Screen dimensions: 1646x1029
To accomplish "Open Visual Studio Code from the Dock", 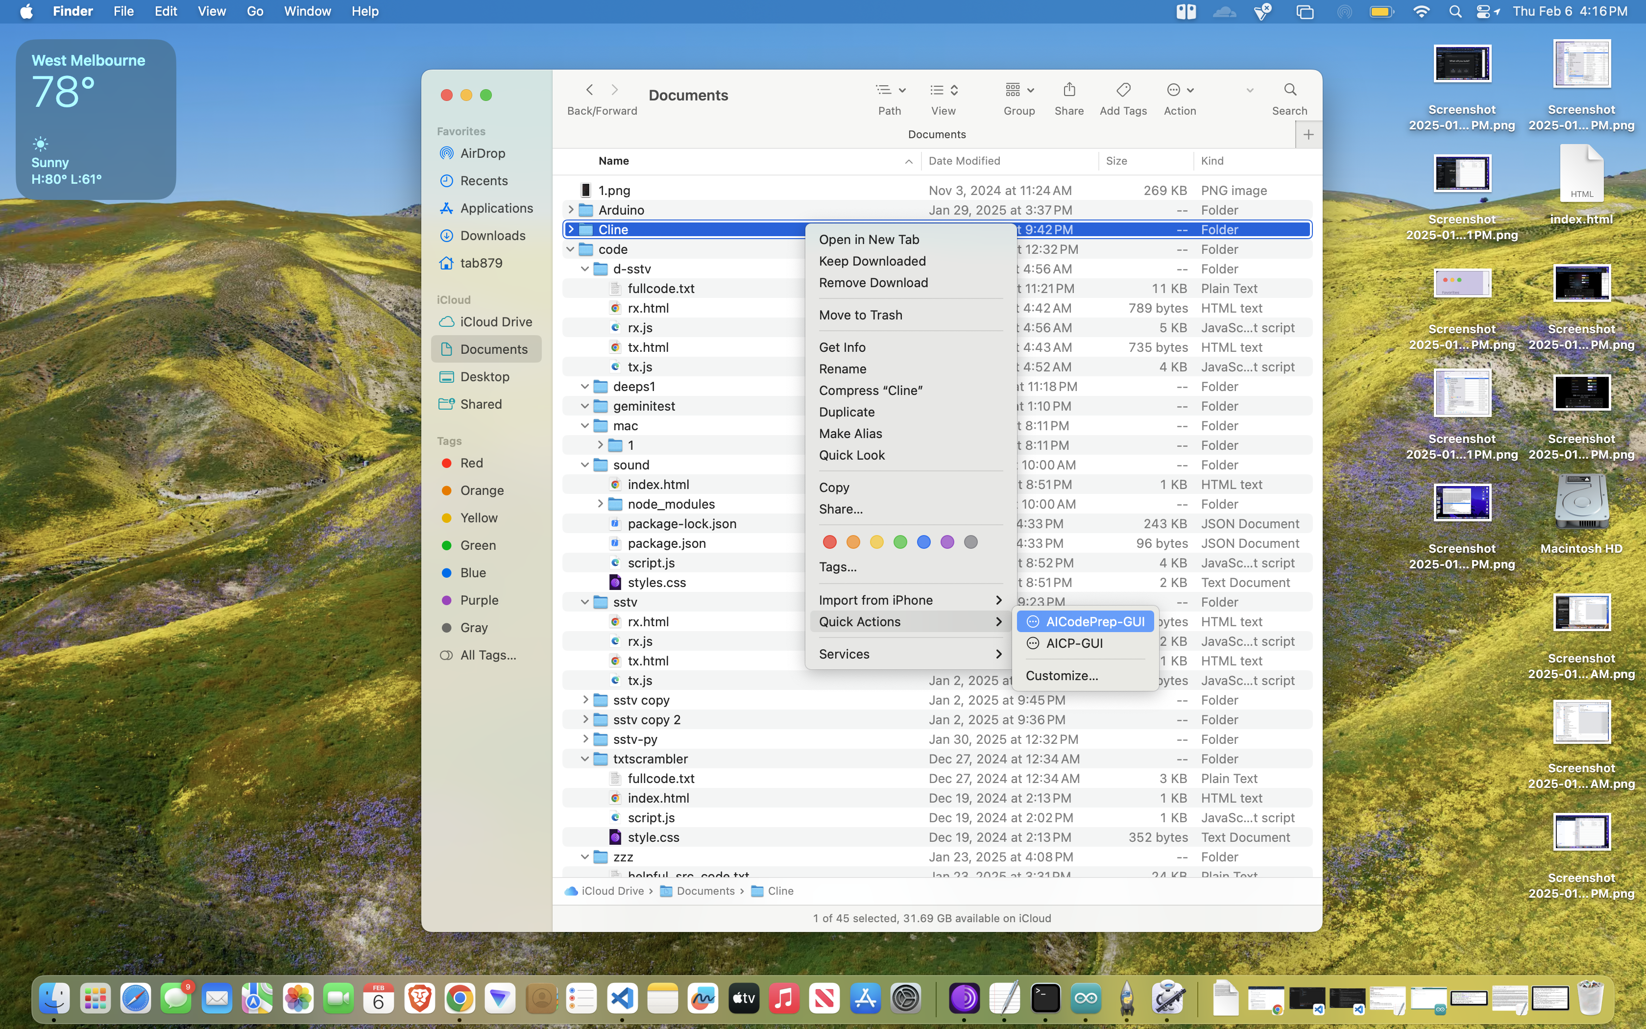I will point(622,999).
